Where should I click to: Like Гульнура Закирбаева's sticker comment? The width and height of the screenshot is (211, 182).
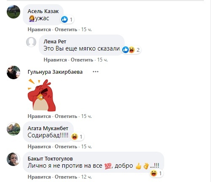(39, 116)
